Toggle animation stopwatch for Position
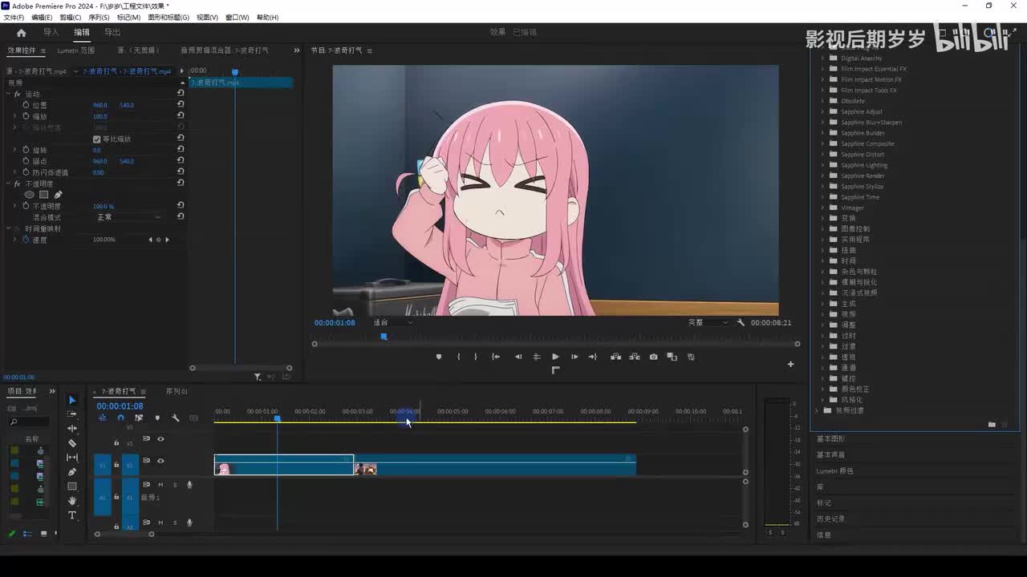This screenshot has width=1027, height=577. [x=26, y=105]
